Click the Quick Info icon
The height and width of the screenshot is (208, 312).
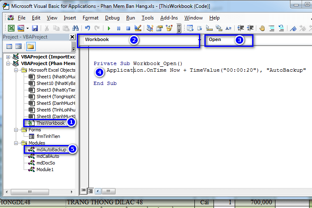(209, 28)
